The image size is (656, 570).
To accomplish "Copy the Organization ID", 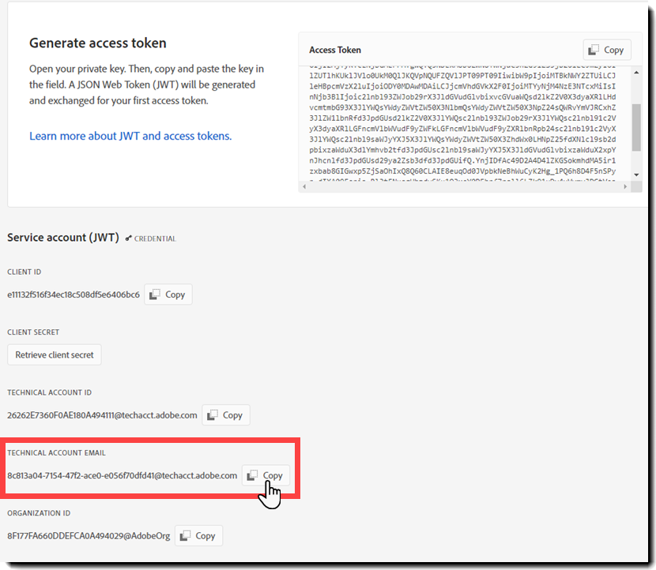I will click(x=198, y=535).
